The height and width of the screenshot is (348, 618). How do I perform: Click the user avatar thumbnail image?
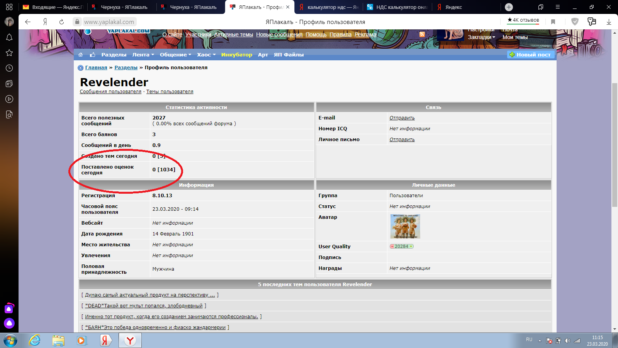[405, 226]
